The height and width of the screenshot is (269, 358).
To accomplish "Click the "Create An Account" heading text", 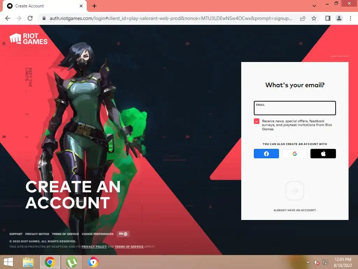I will (73, 195).
